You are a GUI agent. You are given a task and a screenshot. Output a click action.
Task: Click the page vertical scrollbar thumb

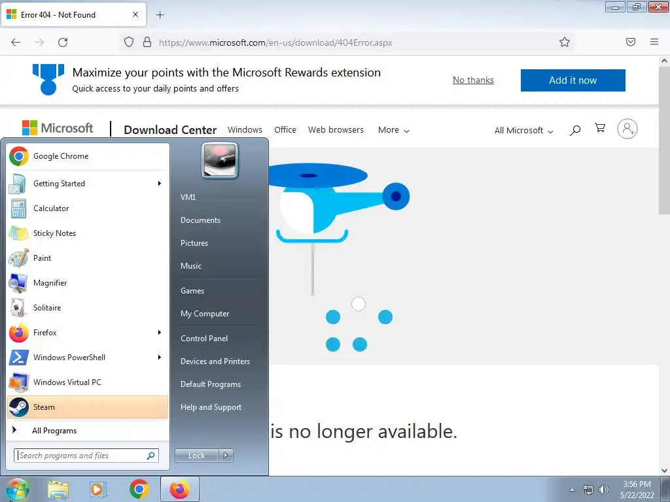(x=665, y=141)
